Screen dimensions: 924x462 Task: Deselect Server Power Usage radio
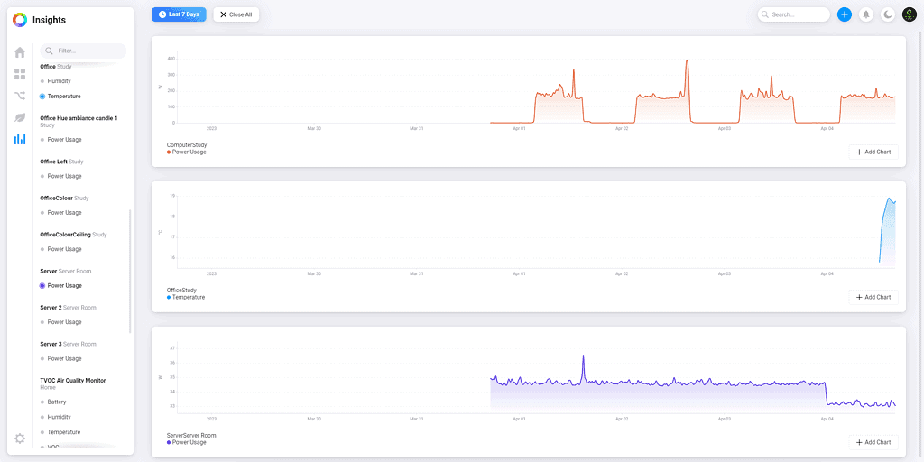[42, 285]
